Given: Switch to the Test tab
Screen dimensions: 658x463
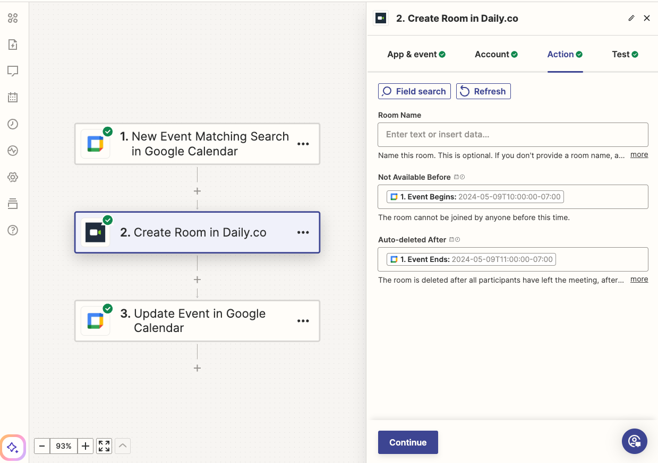Looking at the screenshot, I should [625, 54].
